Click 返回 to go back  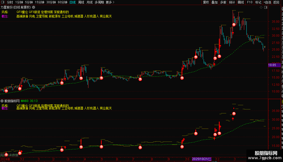pos(276,2)
